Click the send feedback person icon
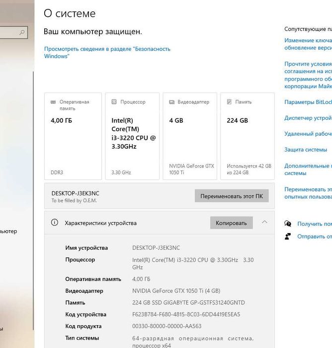The height and width of the screenshot is (348, 332). pyautogui.click(x=288, y=236)
